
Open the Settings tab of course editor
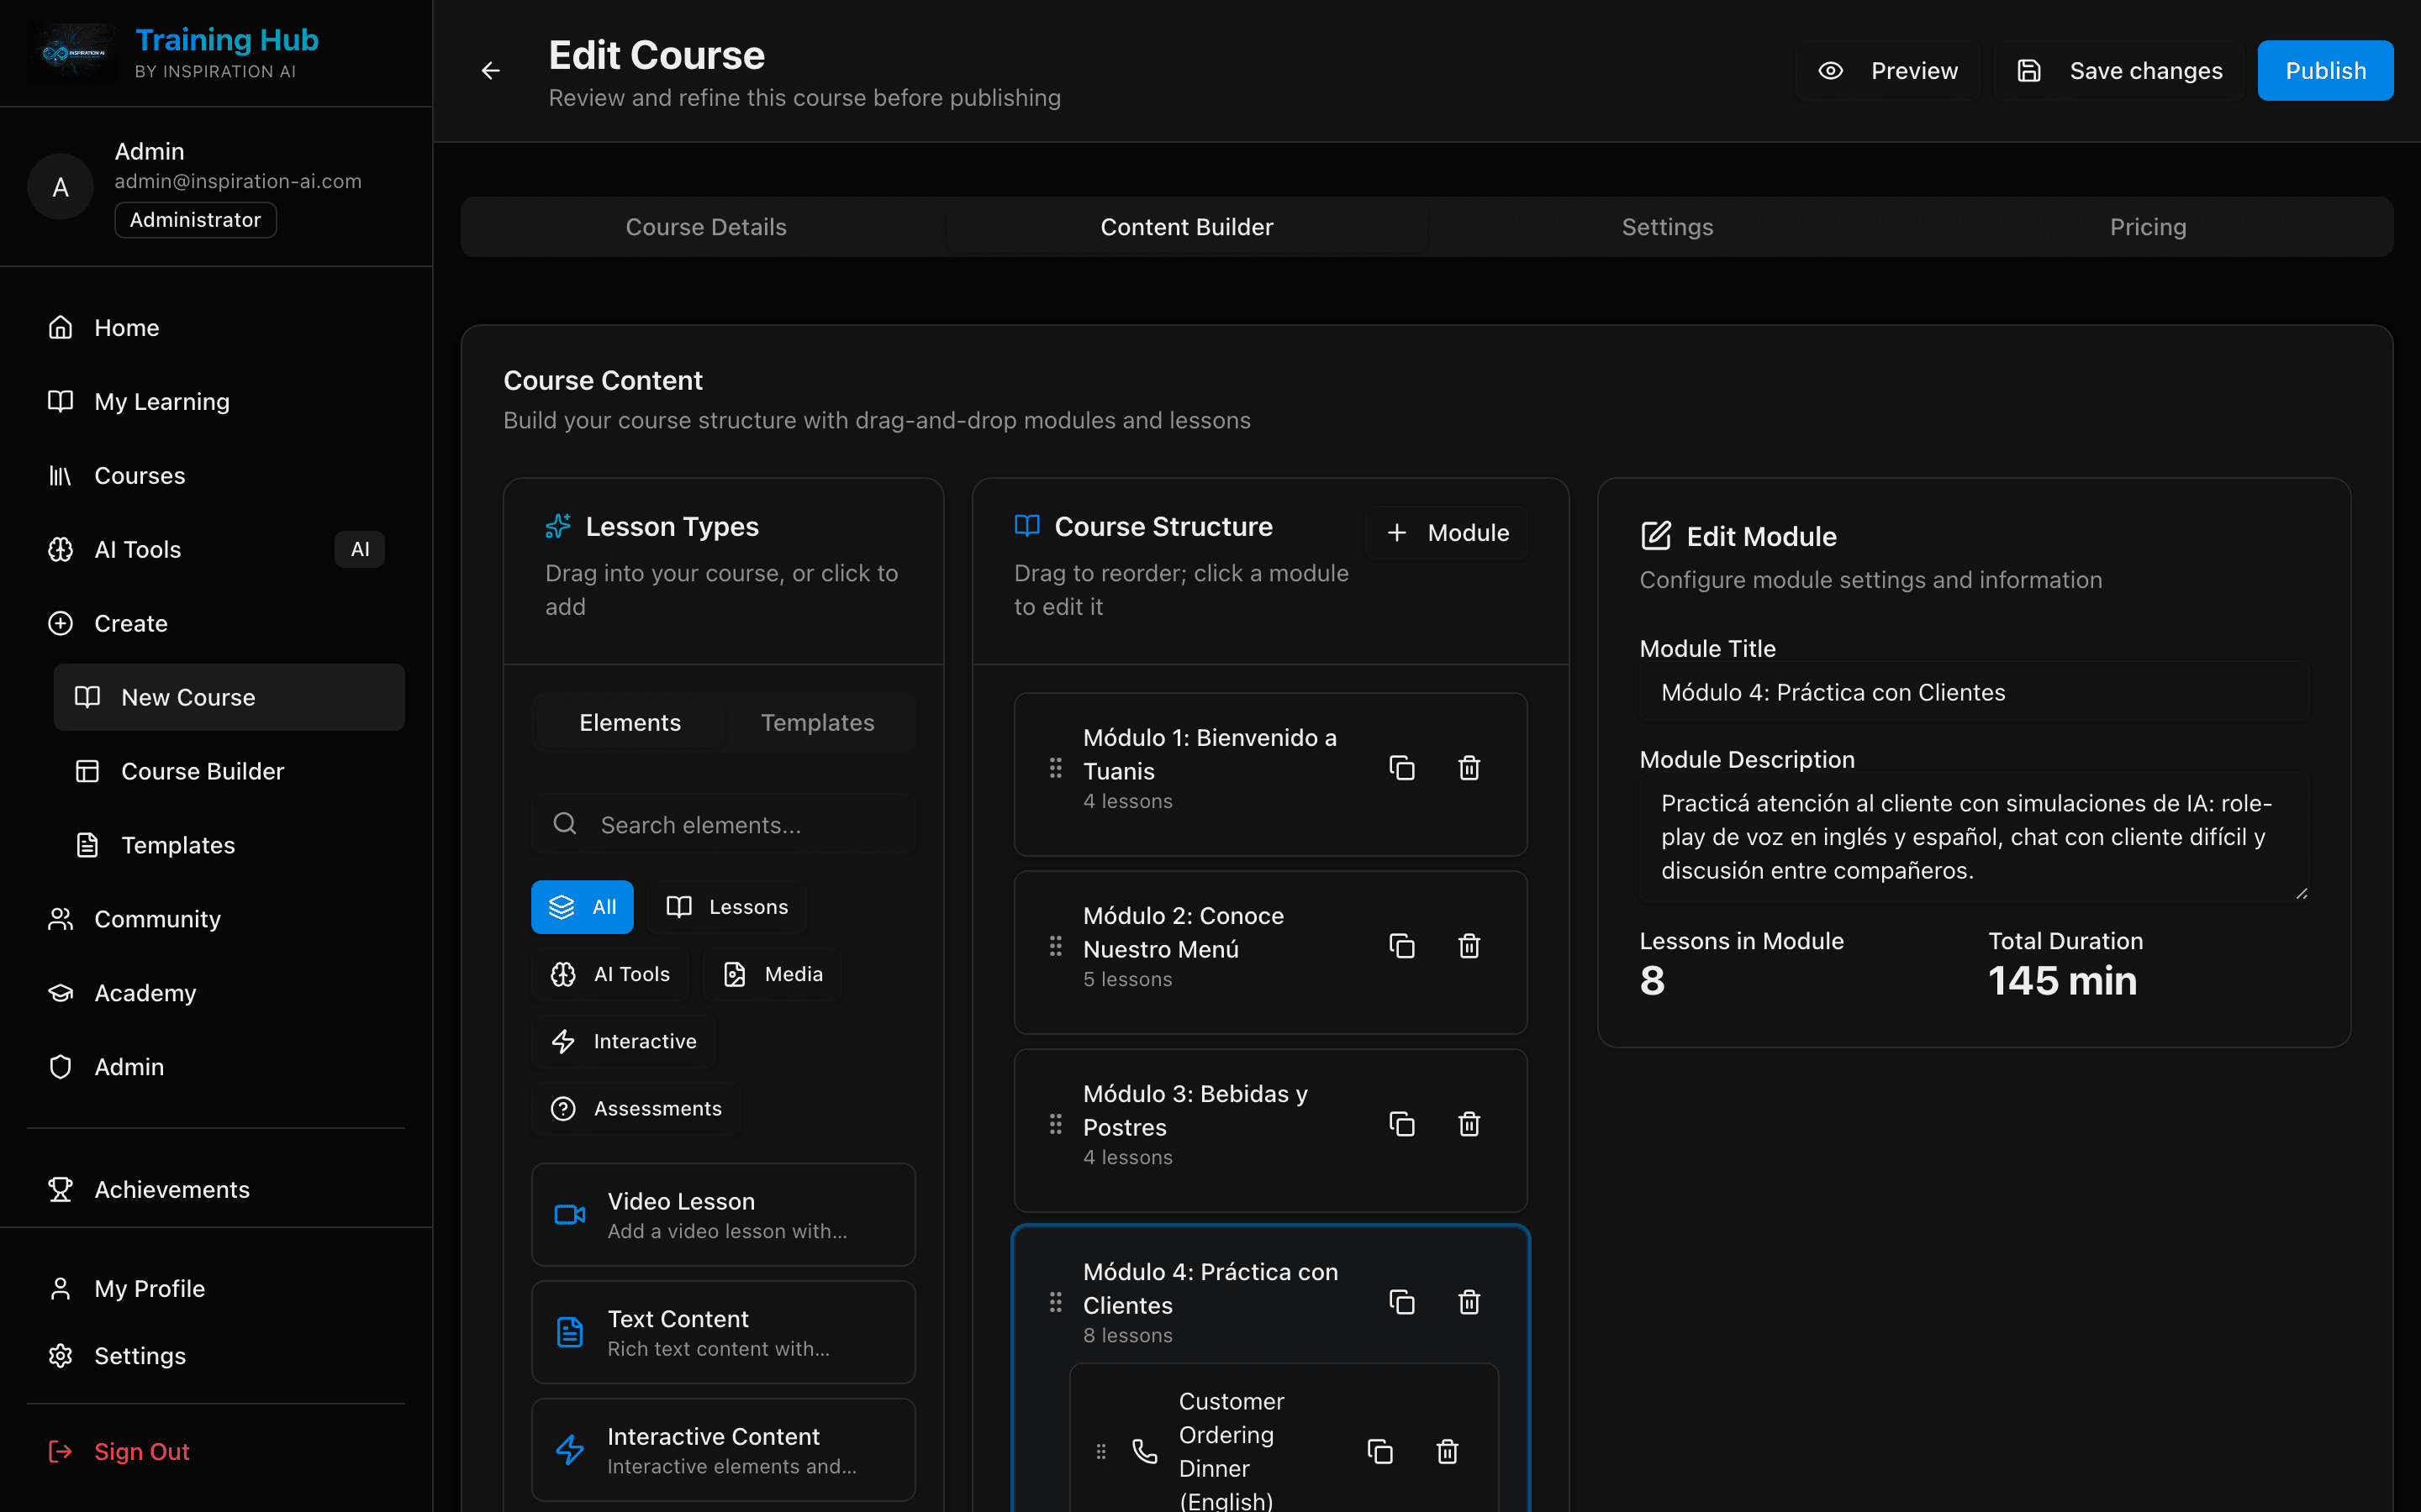(x=1667, y=227)
